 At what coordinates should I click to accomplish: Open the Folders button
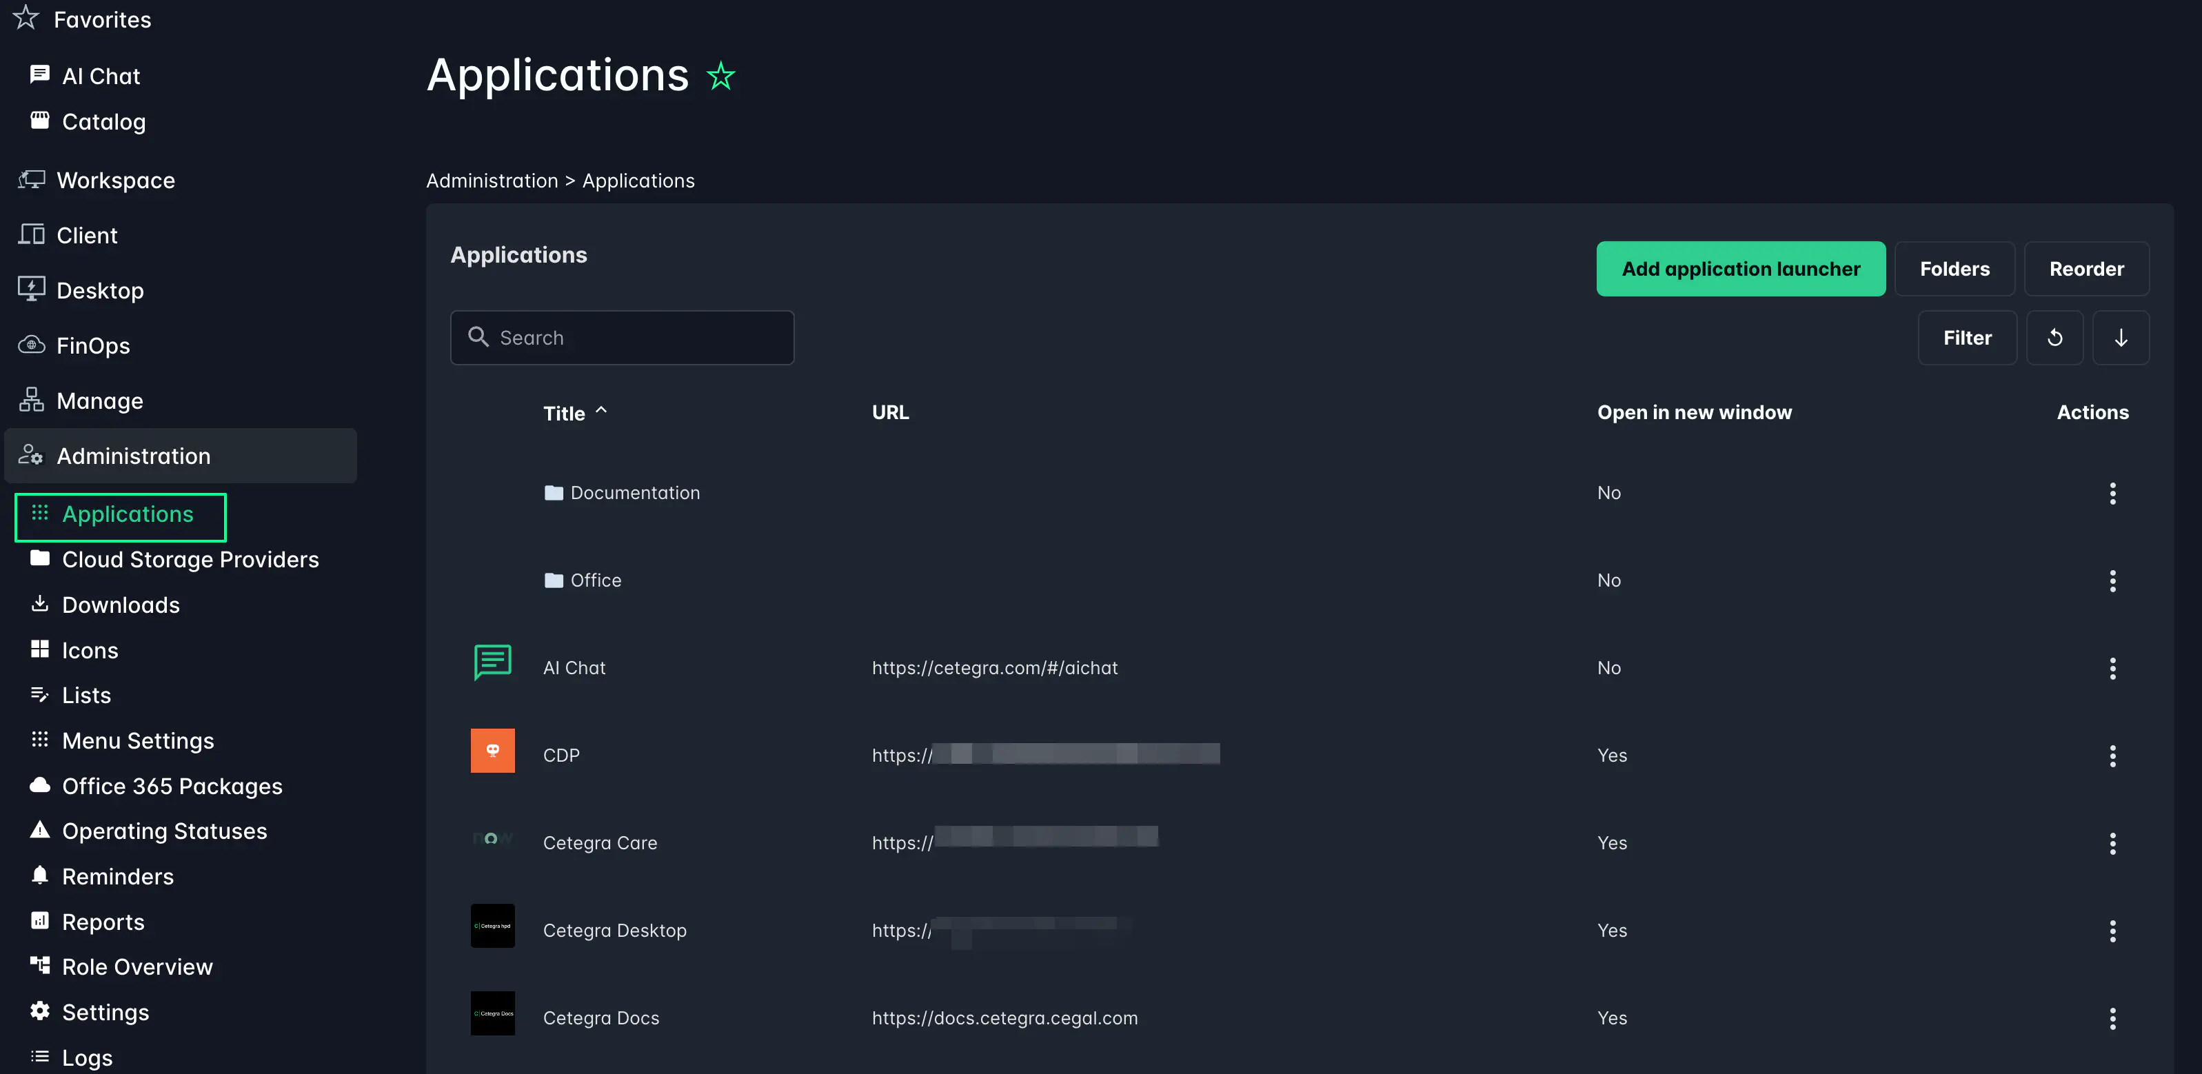[x=1954, y=269]
